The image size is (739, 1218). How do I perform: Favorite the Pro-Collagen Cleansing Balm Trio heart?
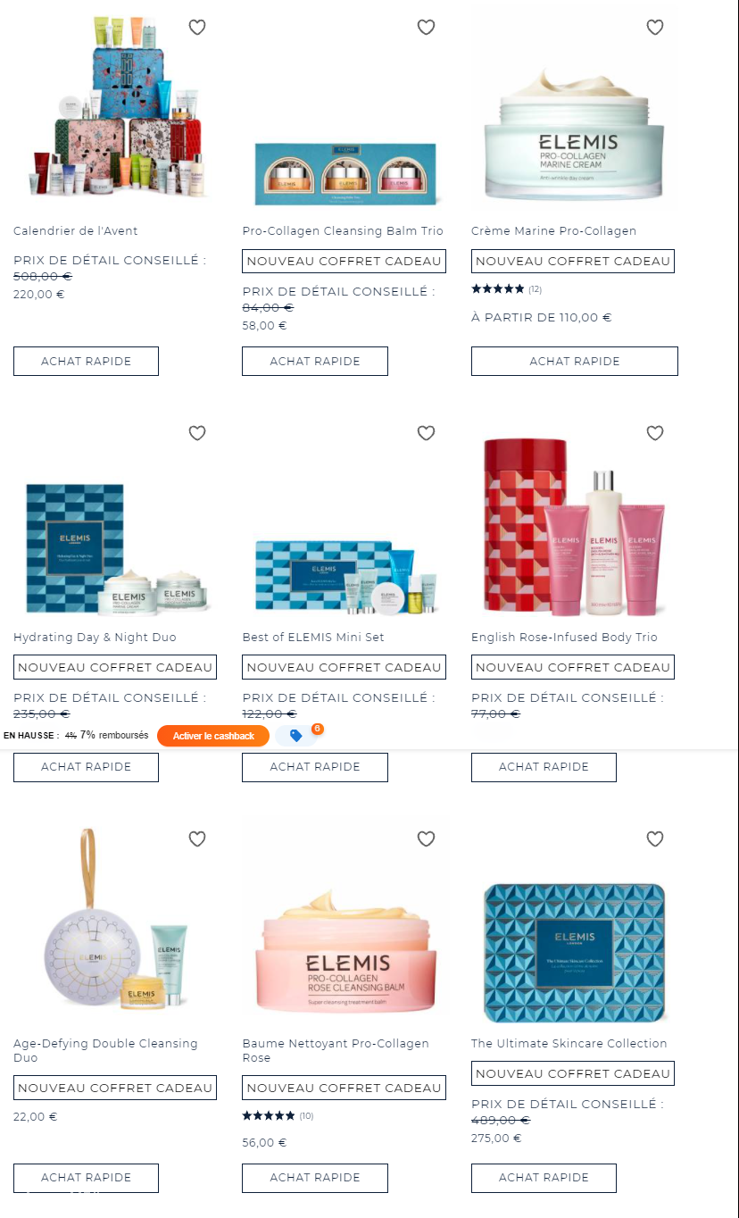pyautogui.click(x=426, y=28)
